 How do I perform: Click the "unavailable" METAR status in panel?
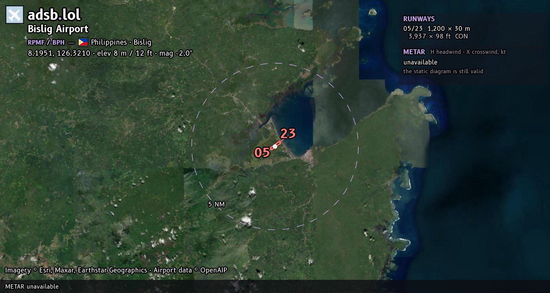pyautogui.click(x=420, y=62)
